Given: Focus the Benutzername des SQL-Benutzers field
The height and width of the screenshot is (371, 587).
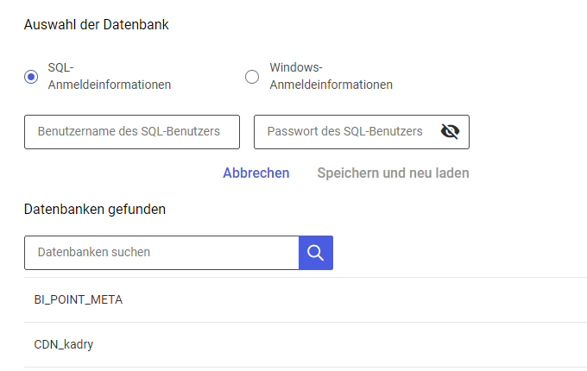Looking at the screenshot, I should coord(132,132).
